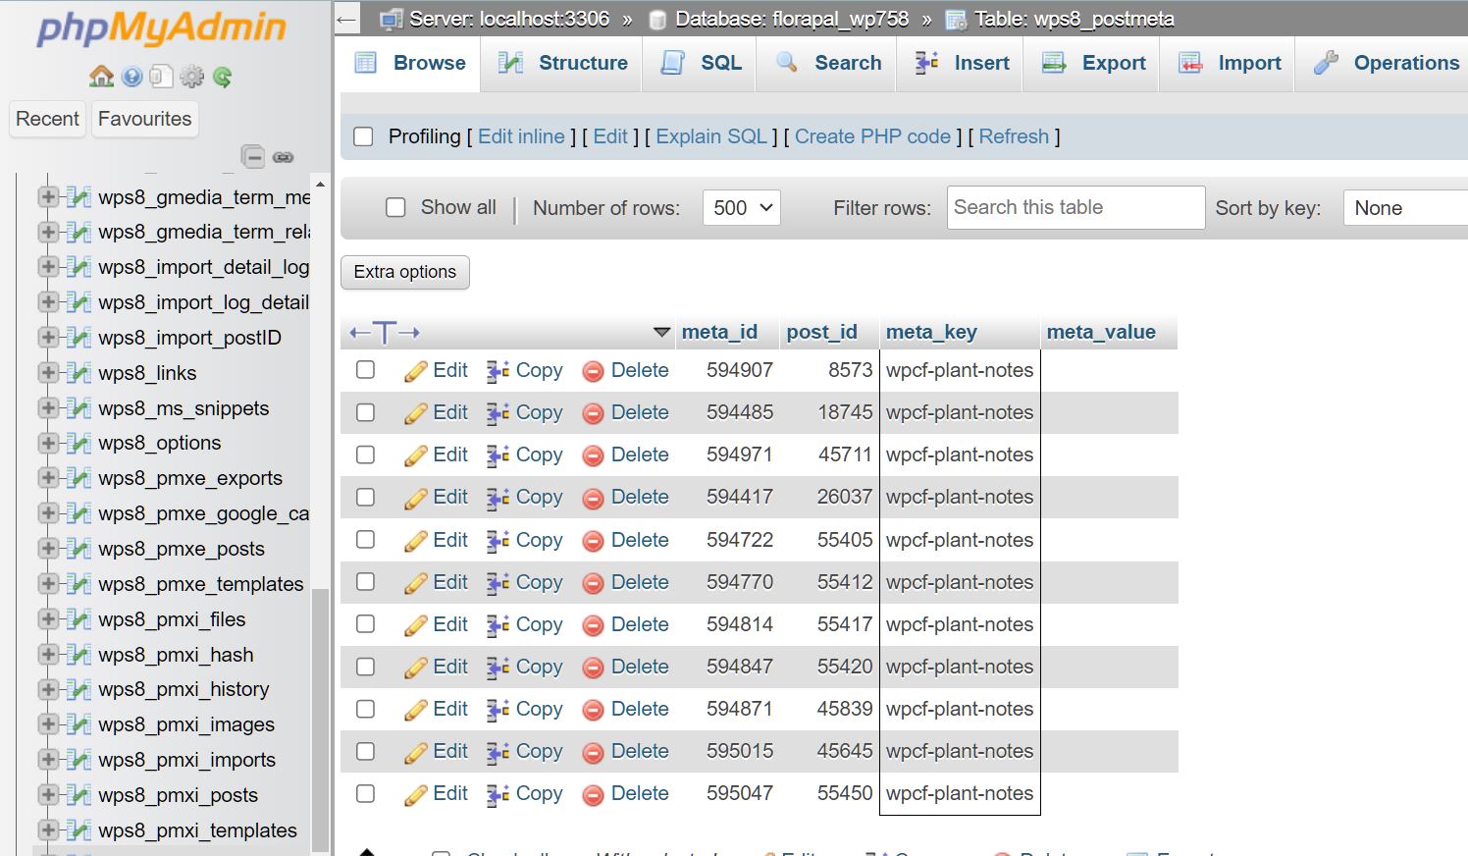This screenshot has height=856, width=1468.
Task: Select row checkbox for meta_id 594971
Action: coord(365,455)
